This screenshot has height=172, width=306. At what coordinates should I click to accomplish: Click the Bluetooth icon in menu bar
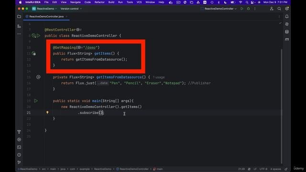[x=219, y=2]
